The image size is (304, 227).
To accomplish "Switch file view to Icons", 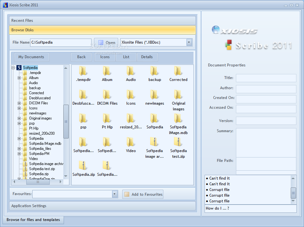I will 105,57.
